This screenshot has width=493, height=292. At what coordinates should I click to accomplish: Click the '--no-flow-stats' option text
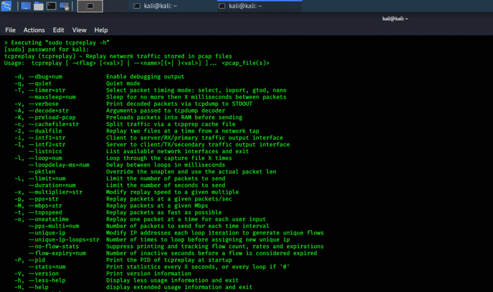tap(54, 246)
